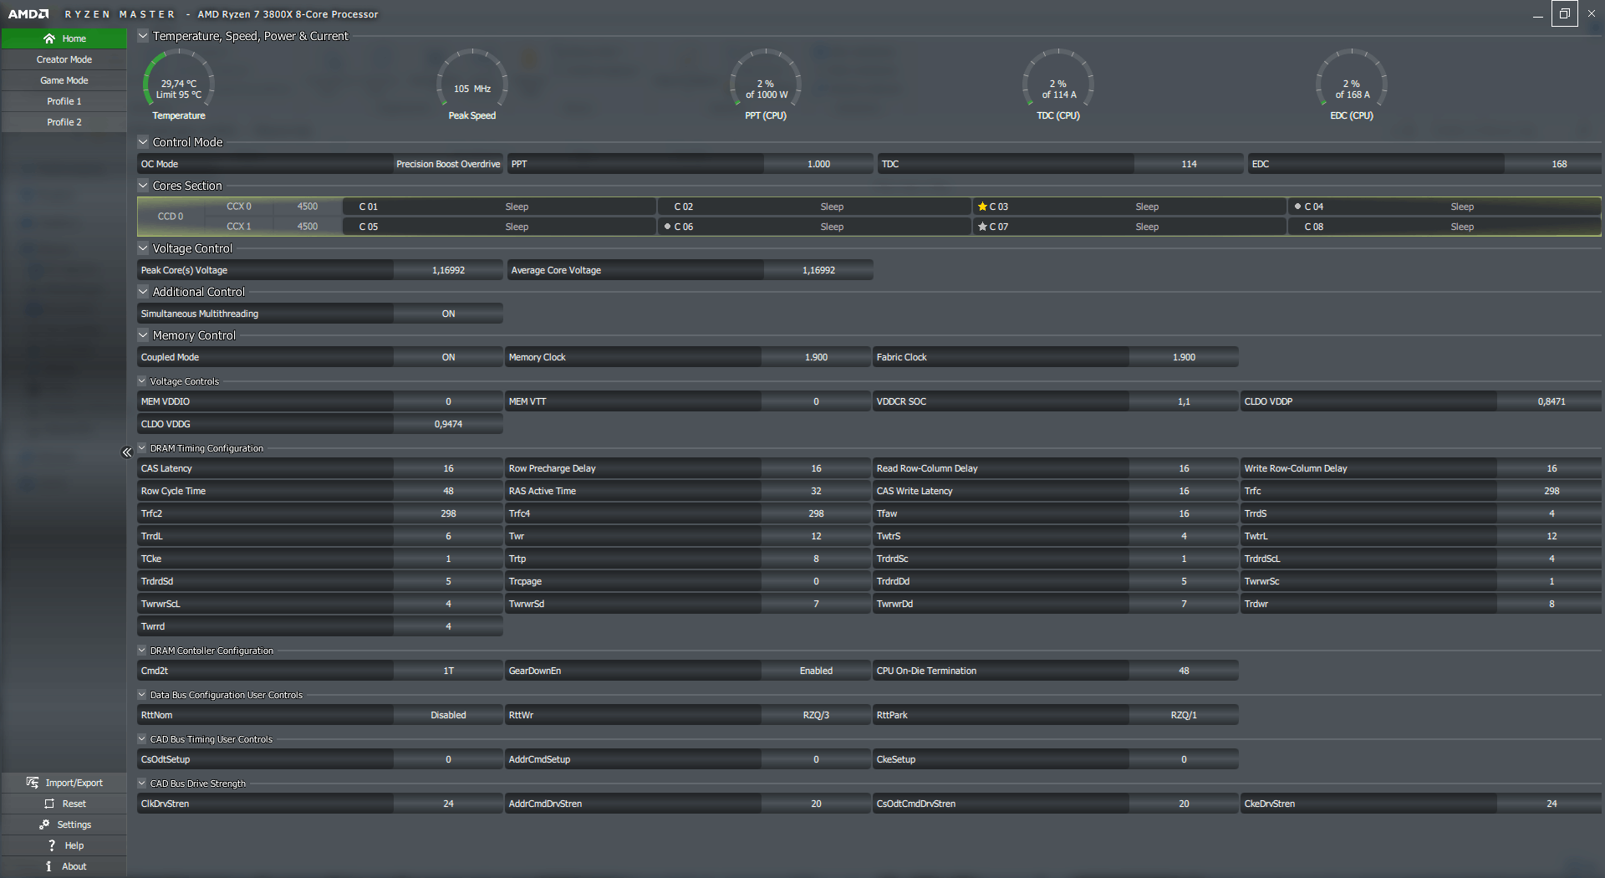Open Profile 1
1605x878 pixels.
pos(64,101)
